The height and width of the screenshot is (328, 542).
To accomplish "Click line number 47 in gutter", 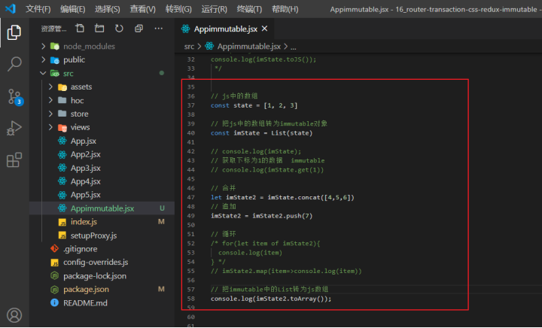I will [x=190, y=197].
